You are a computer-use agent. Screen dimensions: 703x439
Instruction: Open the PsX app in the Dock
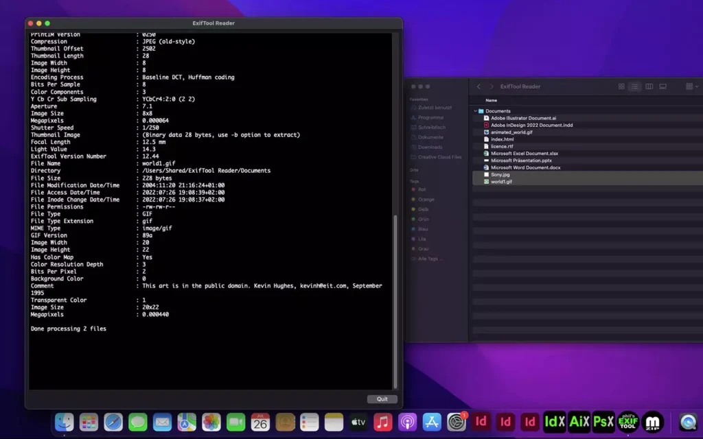pos(603,422)
